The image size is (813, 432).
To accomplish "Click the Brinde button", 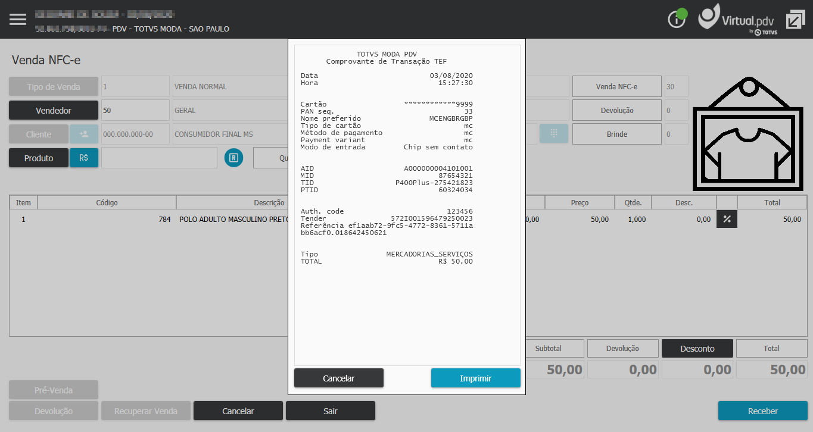I will point(617,134).
